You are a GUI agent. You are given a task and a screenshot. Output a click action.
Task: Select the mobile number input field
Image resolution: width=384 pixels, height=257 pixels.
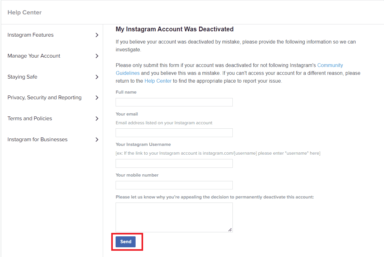[x=174, y=185]
